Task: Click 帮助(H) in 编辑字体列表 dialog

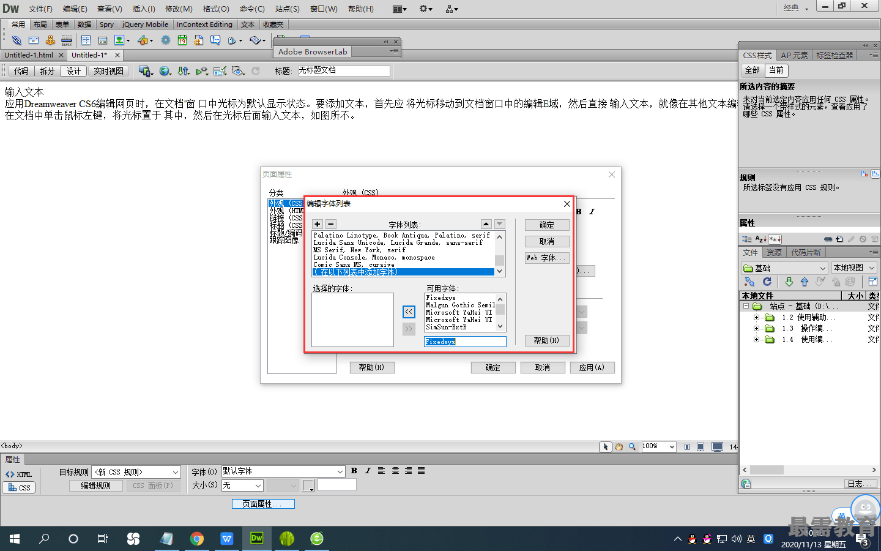Action: [547, 340]
